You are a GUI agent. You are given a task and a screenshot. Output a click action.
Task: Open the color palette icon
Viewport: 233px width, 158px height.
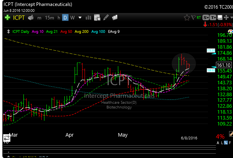pyautogui.click(x=230, y=31)
